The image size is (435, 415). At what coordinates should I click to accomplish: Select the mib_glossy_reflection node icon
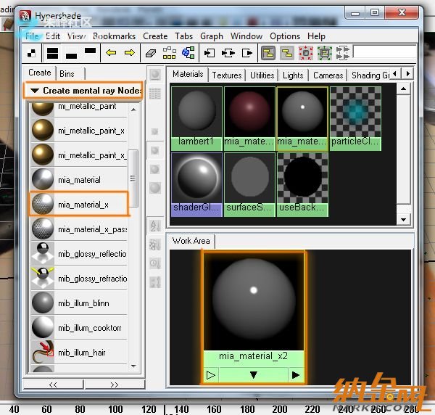[x=43, y=254]
